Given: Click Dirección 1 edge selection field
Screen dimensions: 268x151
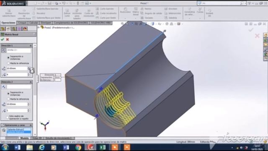Looking at the screenshot, I should [x=19, y=50].
